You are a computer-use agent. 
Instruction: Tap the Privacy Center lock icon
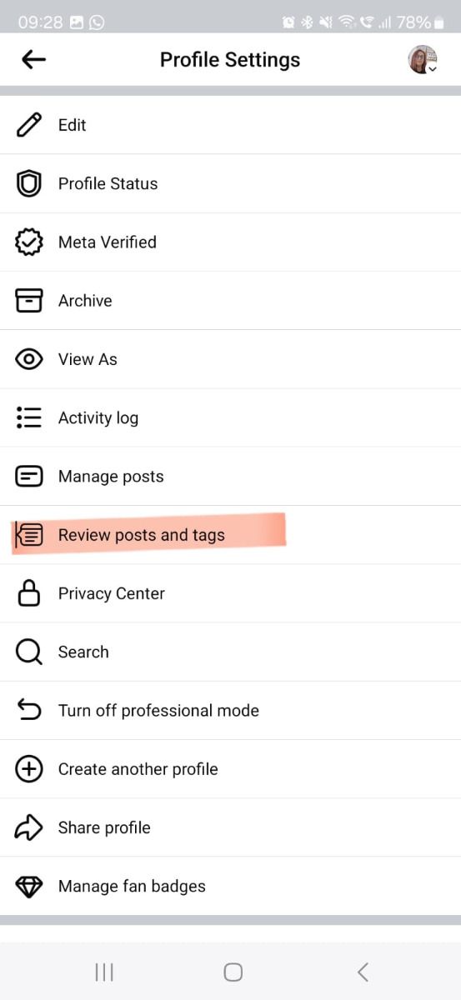pos(29,593)
